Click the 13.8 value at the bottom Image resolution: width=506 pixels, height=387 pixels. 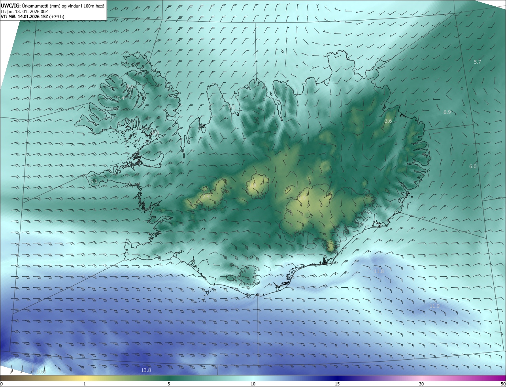[146, 370]
